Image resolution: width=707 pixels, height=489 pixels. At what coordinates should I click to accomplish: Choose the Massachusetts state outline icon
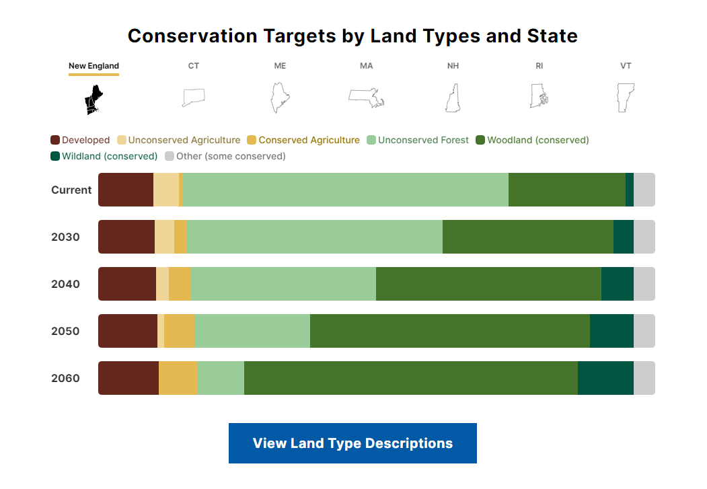[x=366, y=97]
